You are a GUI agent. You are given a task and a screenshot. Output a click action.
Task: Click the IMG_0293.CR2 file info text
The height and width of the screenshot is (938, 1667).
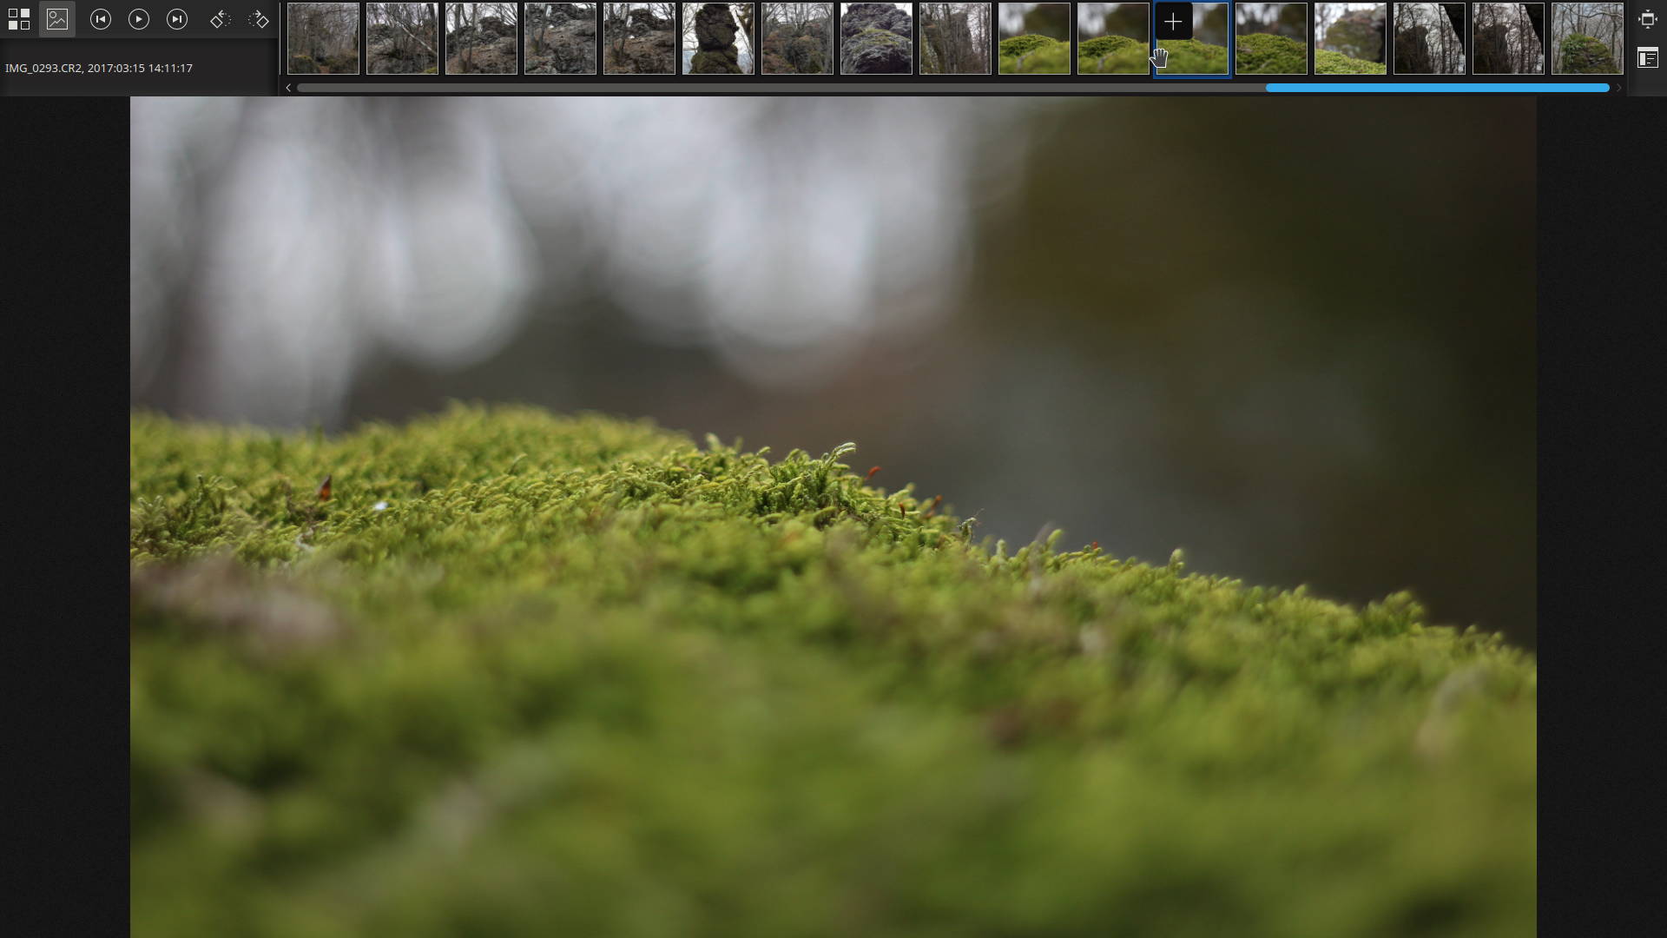coord(99,68)
